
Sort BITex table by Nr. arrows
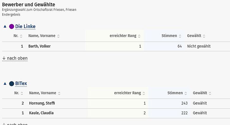pos(22,93)
